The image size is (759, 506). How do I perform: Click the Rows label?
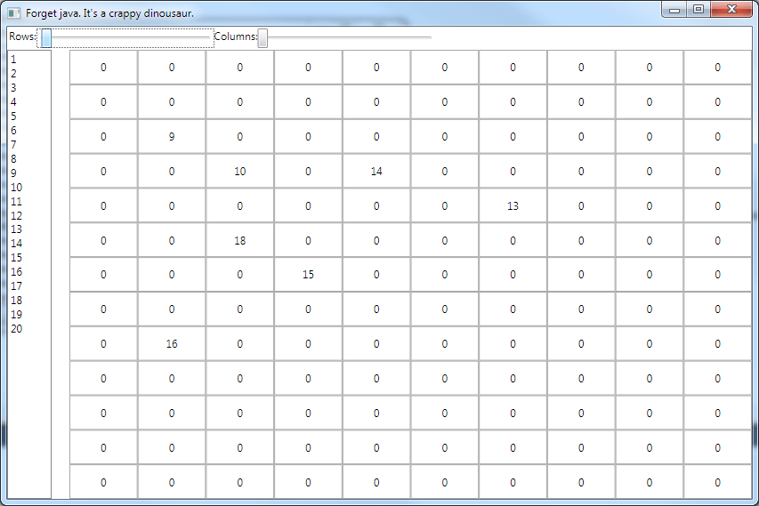pyautogui.click(x=22, y=36)
